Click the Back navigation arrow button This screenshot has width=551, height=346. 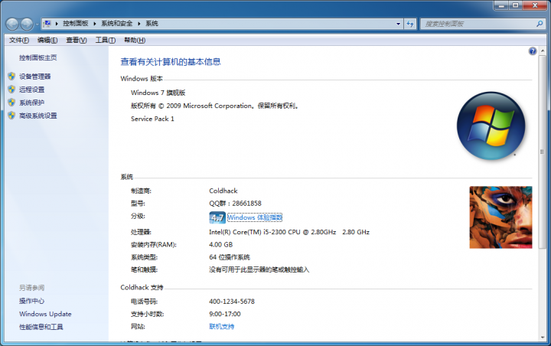click(x=14, y=24)
